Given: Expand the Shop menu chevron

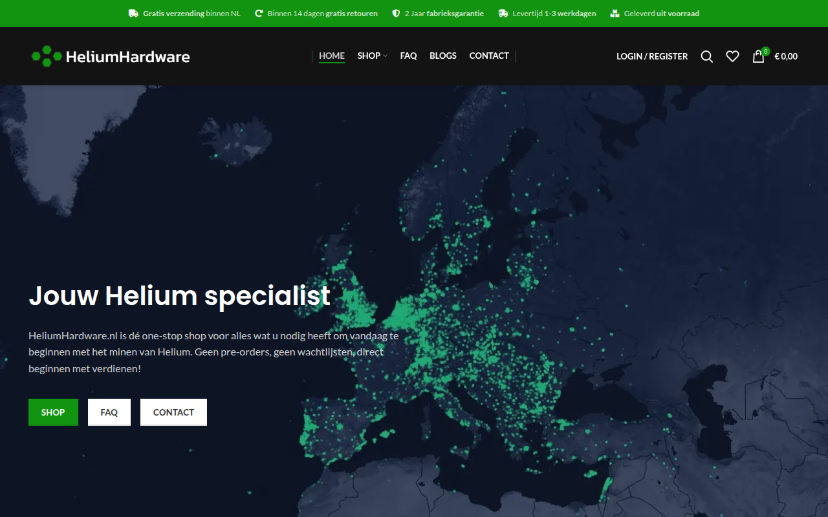Looking at the screenshot, I should pyautogui.click(x=385, y=56).
